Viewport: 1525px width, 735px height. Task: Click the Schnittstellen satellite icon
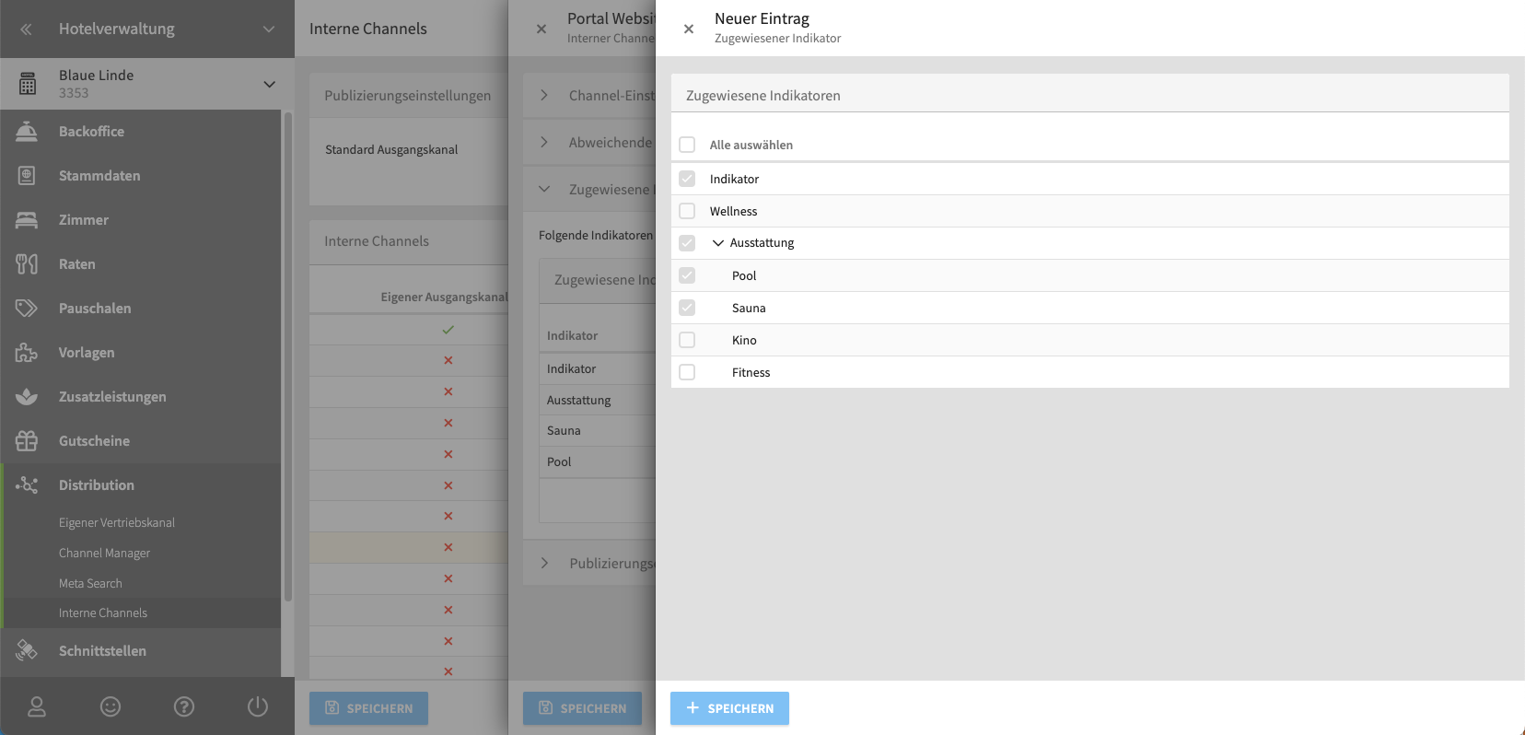27,651
